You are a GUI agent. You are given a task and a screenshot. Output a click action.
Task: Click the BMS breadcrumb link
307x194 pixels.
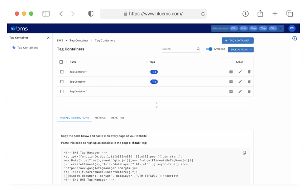60,41
